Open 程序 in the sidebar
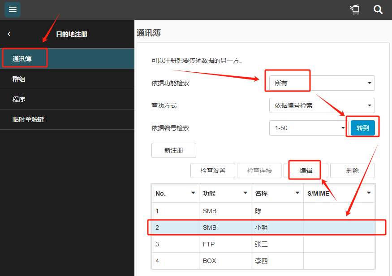Screen dimensions: 392x276 coord(67,99)
